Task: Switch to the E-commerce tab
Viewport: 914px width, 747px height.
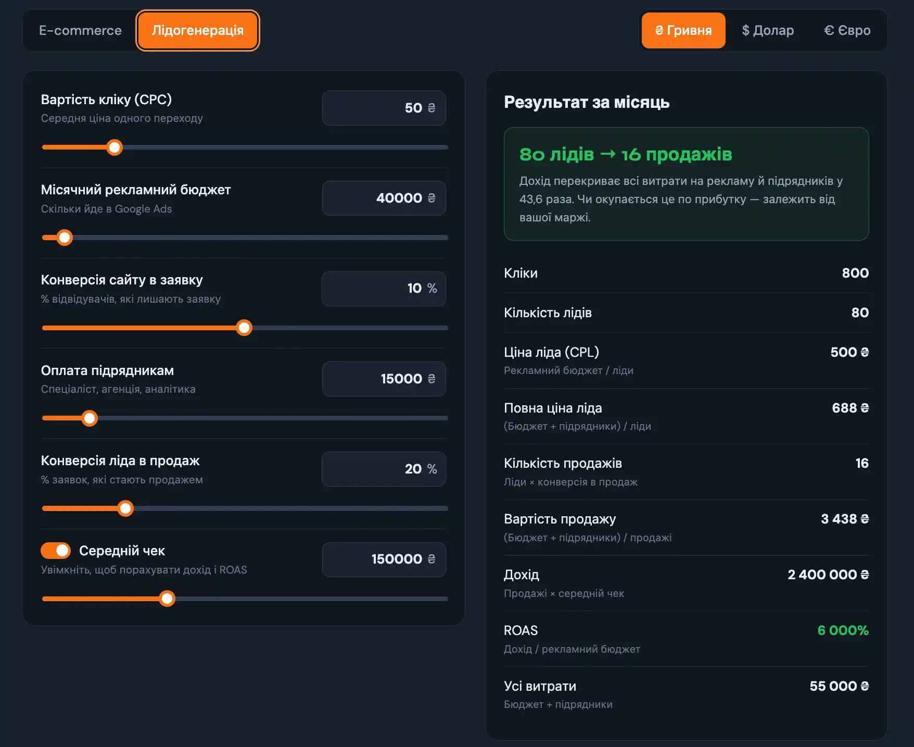Action: point(80,30)
